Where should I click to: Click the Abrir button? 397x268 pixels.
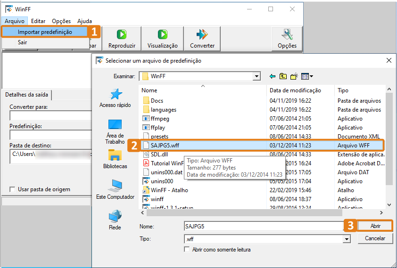[x=375, y=226]
